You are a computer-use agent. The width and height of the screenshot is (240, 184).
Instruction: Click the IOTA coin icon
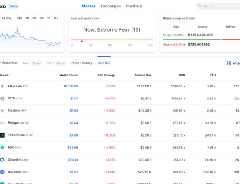pyautogui.click(x=2, y=98)
